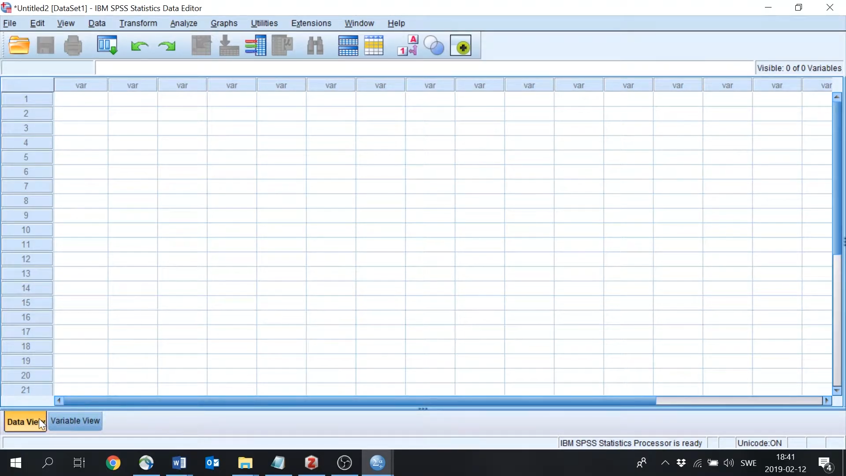Screen dimensions: 846x476
Task: Click the vertical scrollbar thumb
Action: click(x=837, y=178)
